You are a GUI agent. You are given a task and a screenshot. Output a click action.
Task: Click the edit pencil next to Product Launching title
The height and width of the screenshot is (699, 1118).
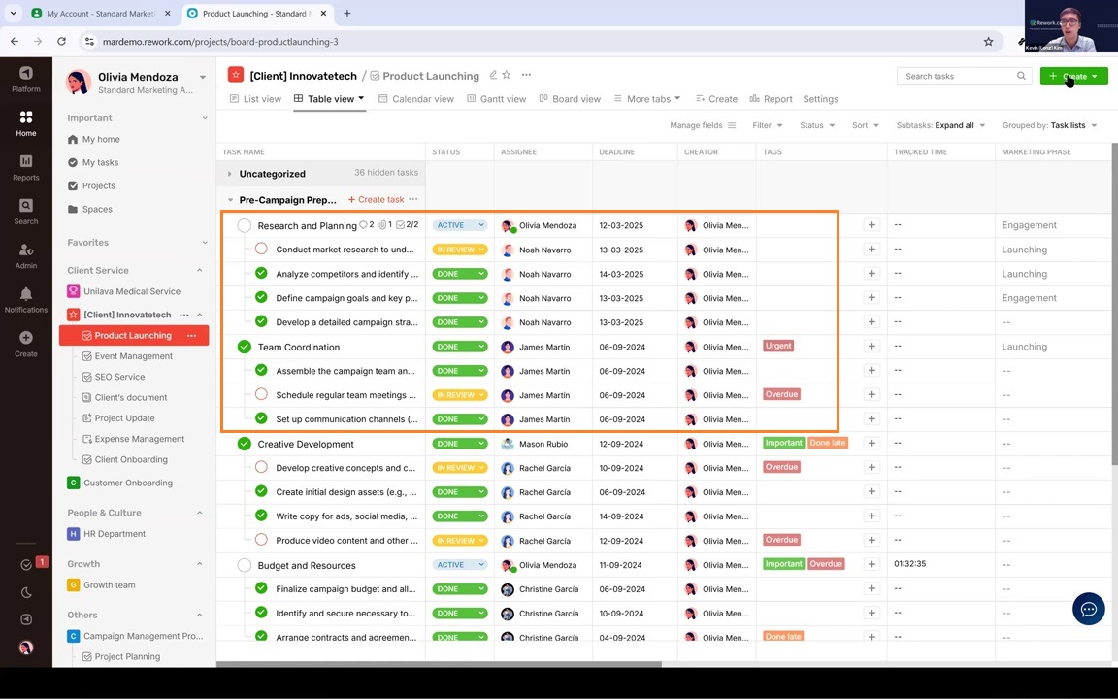click(x=493, y=75)
